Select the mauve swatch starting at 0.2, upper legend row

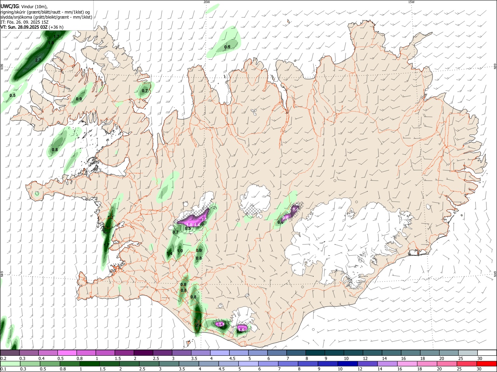[x=10, y=353]
